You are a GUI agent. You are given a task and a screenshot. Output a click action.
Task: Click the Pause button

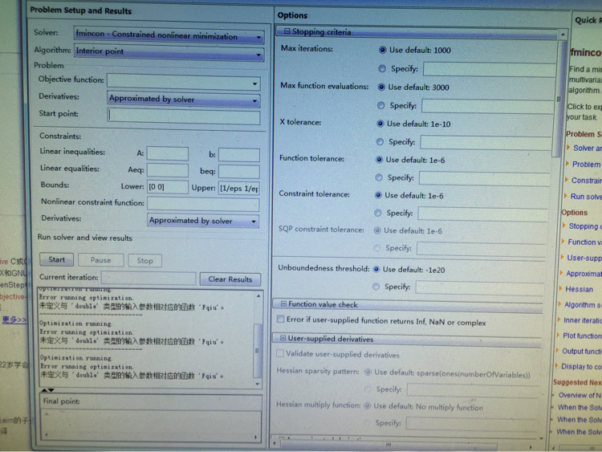coord(100,260)
